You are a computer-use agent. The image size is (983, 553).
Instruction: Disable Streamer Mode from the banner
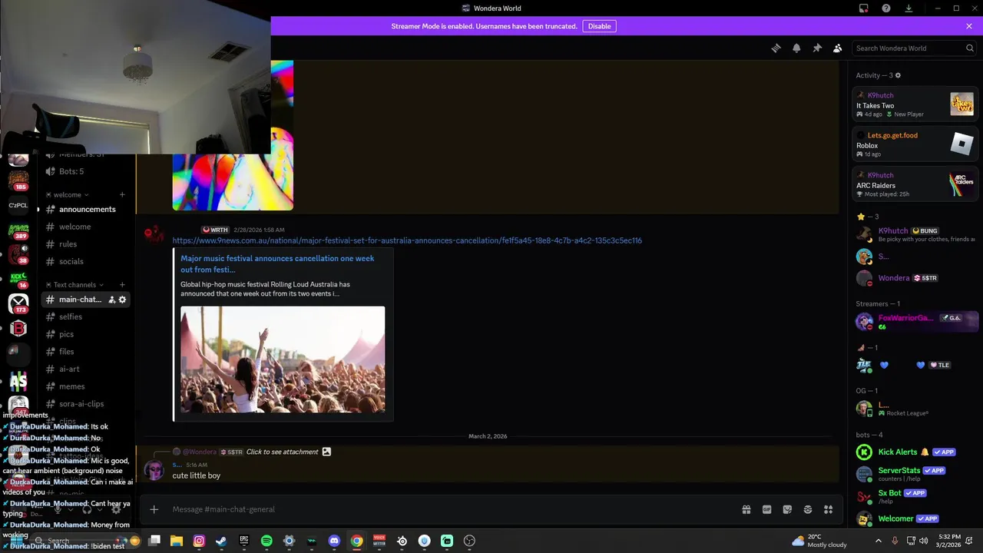pyautogui.click(x=599, y=26)
